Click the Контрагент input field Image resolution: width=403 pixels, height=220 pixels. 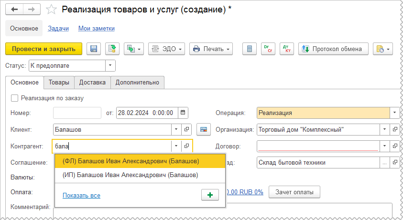coord(112,146)
